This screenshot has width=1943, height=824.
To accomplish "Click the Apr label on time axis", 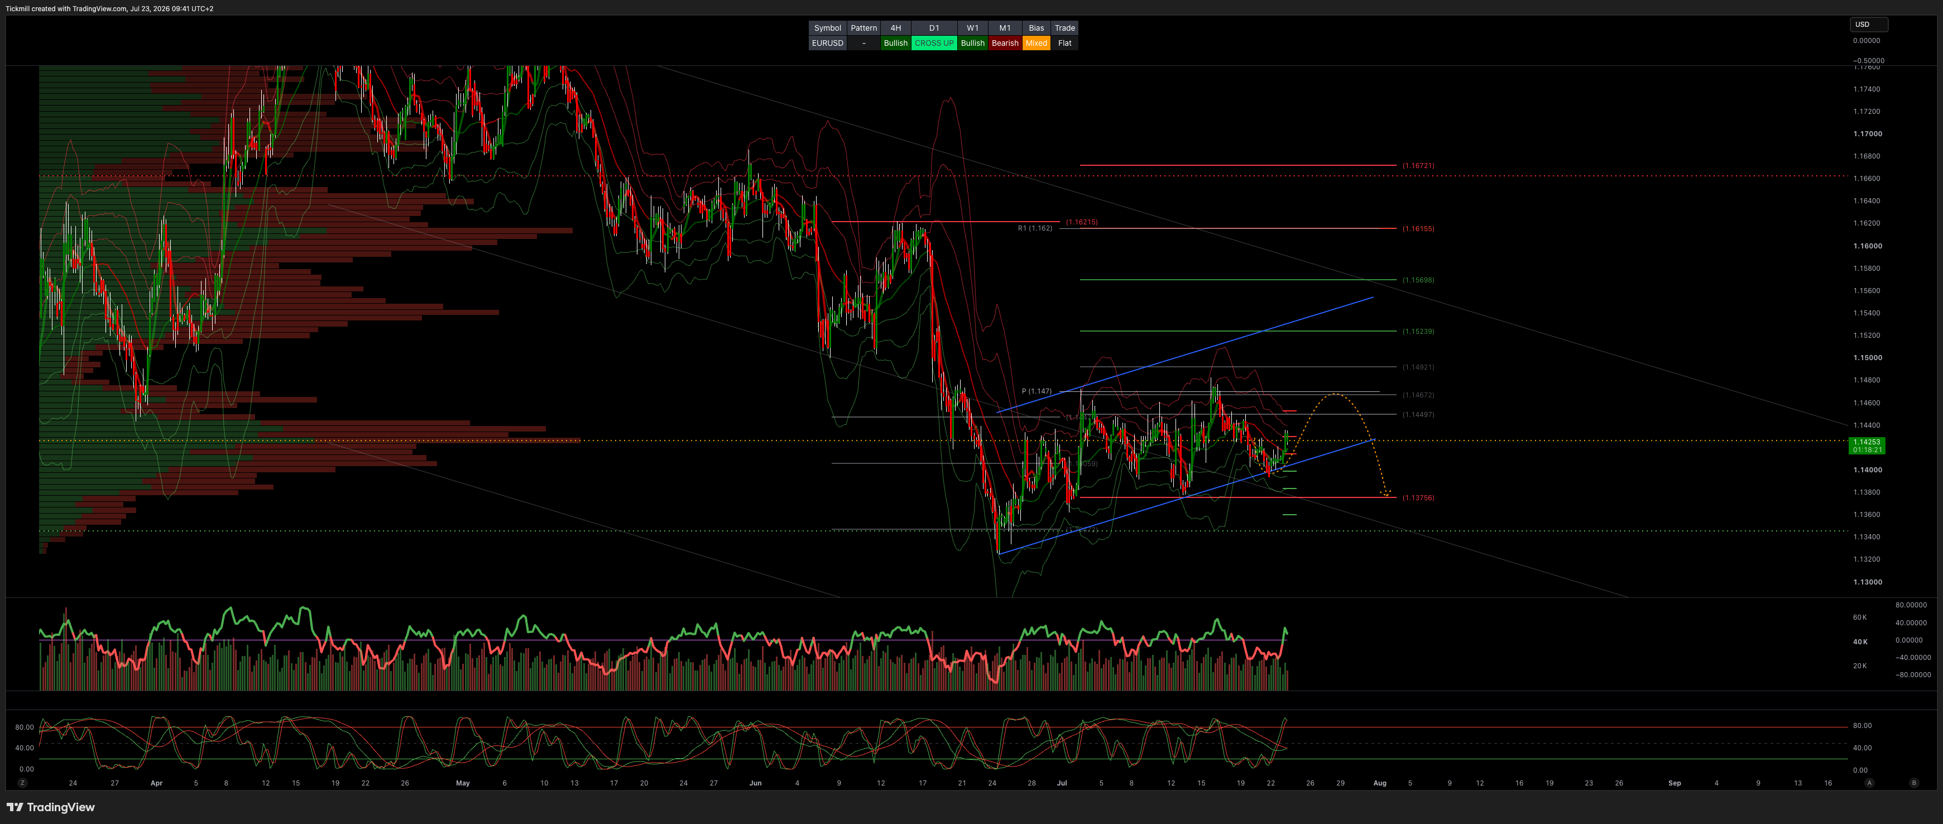I will 156,783.
